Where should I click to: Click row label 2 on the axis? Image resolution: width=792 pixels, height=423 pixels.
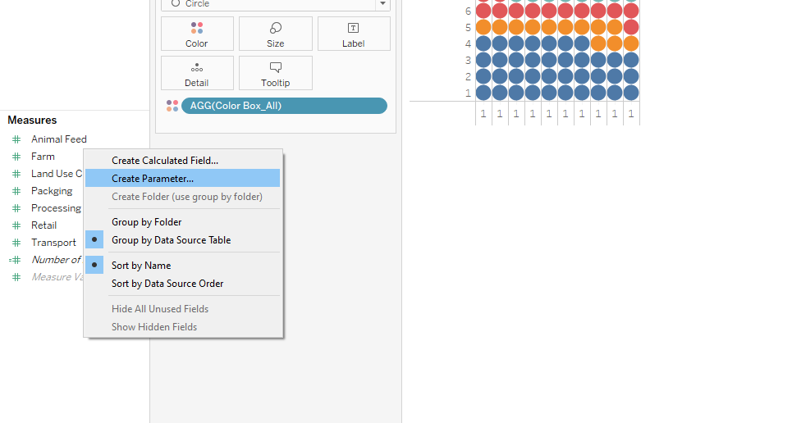tap(469, 77)
